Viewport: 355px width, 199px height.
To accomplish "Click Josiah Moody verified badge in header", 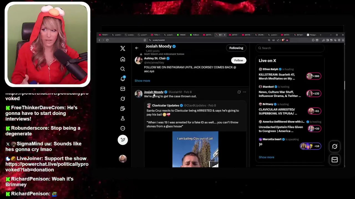I will click(174, 46).
